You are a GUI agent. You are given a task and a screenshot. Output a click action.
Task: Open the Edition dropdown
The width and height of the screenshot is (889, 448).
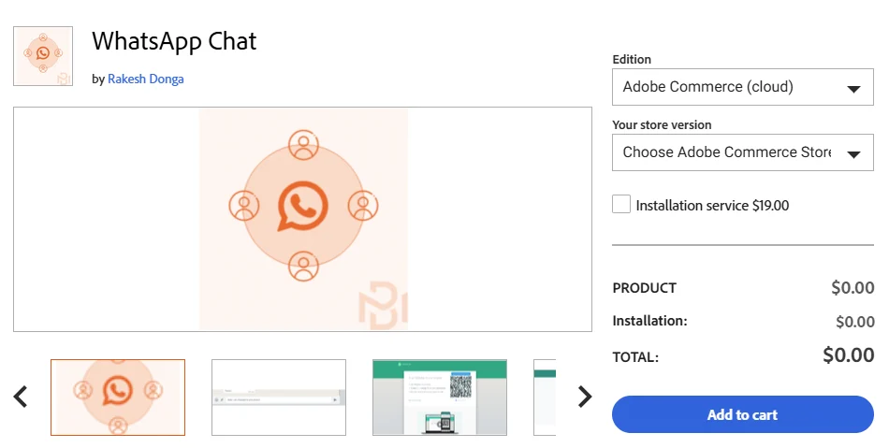click(x=742, y=88)
